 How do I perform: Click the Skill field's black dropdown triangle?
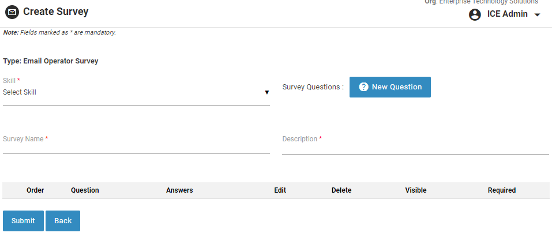[x=266, y=92]
